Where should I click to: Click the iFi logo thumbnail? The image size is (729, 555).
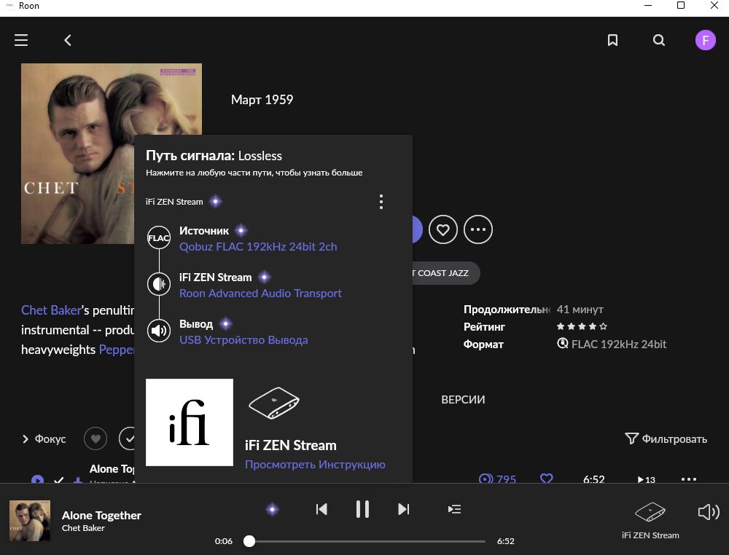pos(190,422)
